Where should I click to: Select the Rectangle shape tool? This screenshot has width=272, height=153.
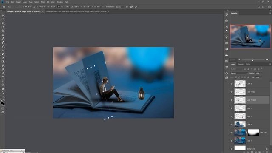pos(3,85)
